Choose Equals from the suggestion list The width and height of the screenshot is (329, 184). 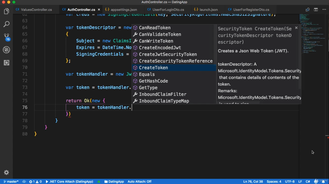[x=174, y=74]
